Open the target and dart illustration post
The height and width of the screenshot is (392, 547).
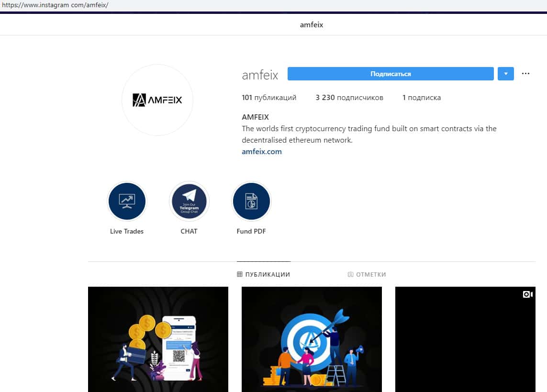point(312,339)
